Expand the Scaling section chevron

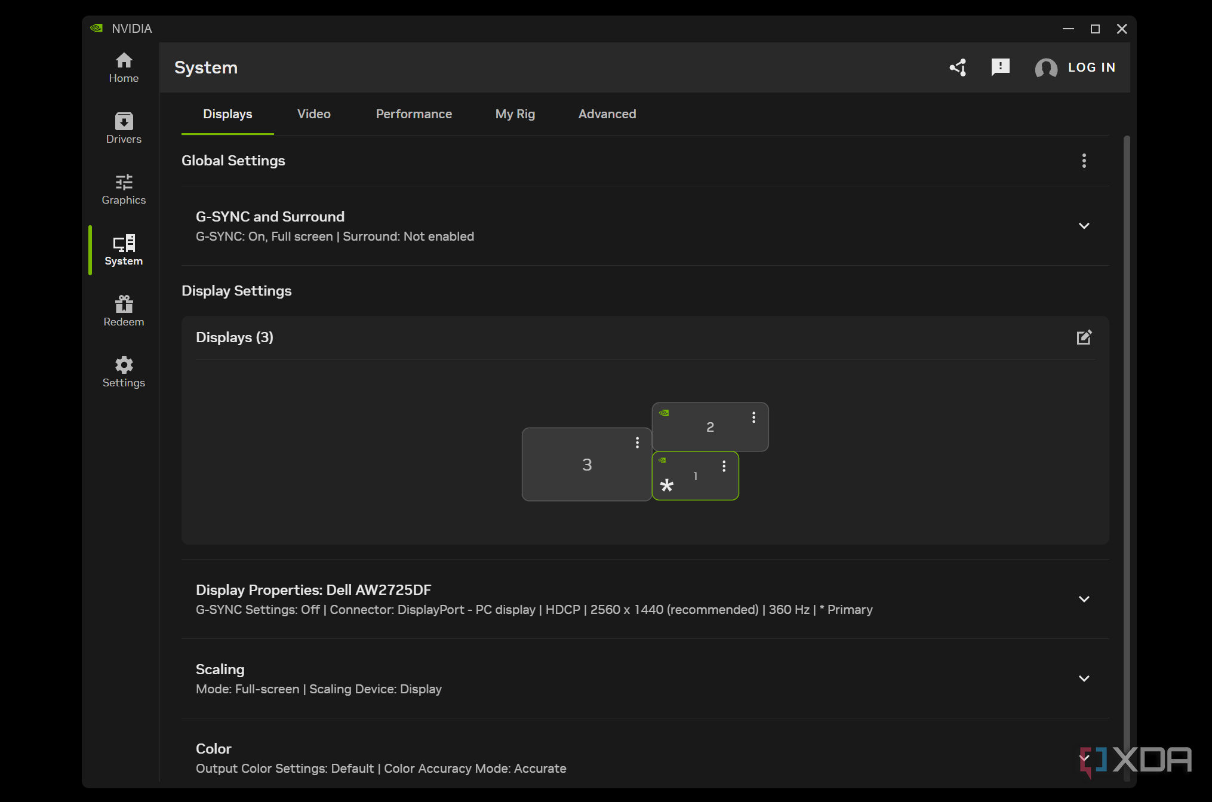pyautogui.click(x=1084, y=678)
